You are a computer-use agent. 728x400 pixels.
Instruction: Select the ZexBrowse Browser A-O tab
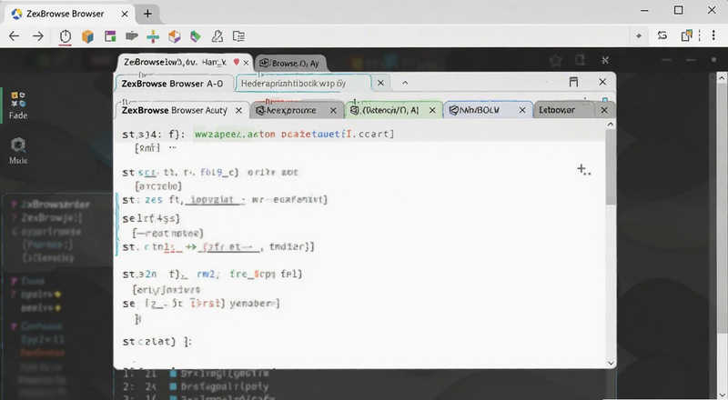point(173,84)
